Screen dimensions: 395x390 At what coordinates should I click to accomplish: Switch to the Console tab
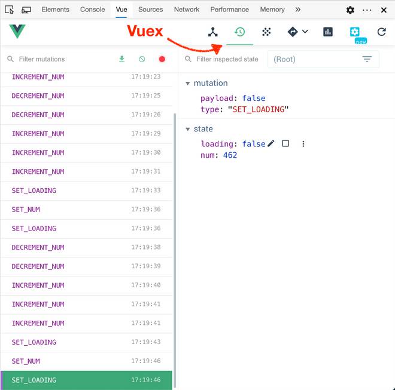(x=92, y=10)
